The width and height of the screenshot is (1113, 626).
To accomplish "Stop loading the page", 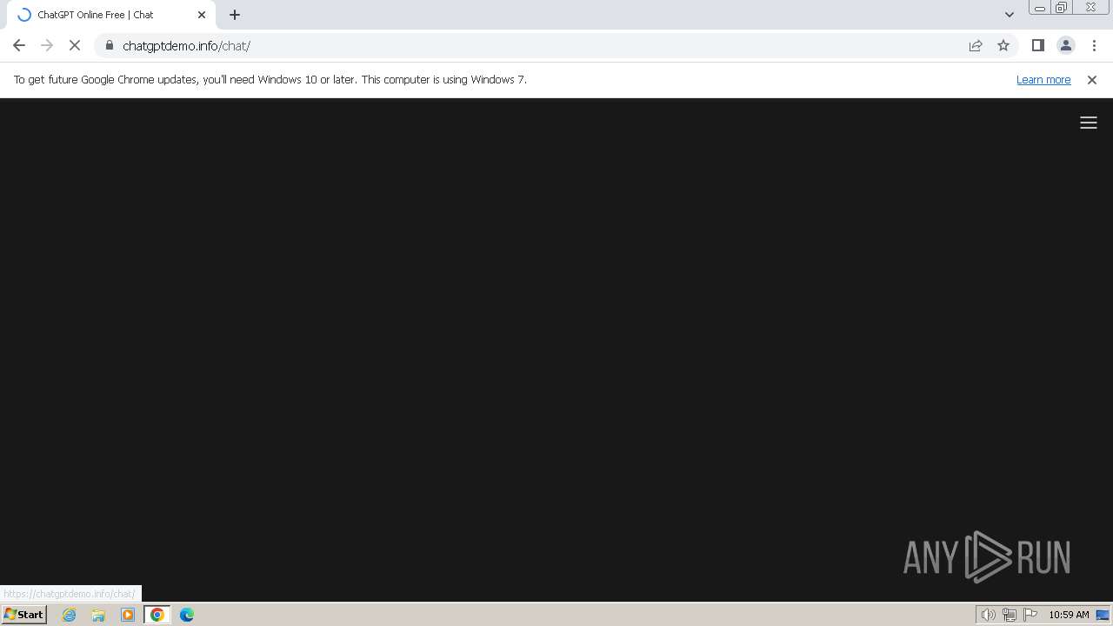I will [x=75, y=45].
